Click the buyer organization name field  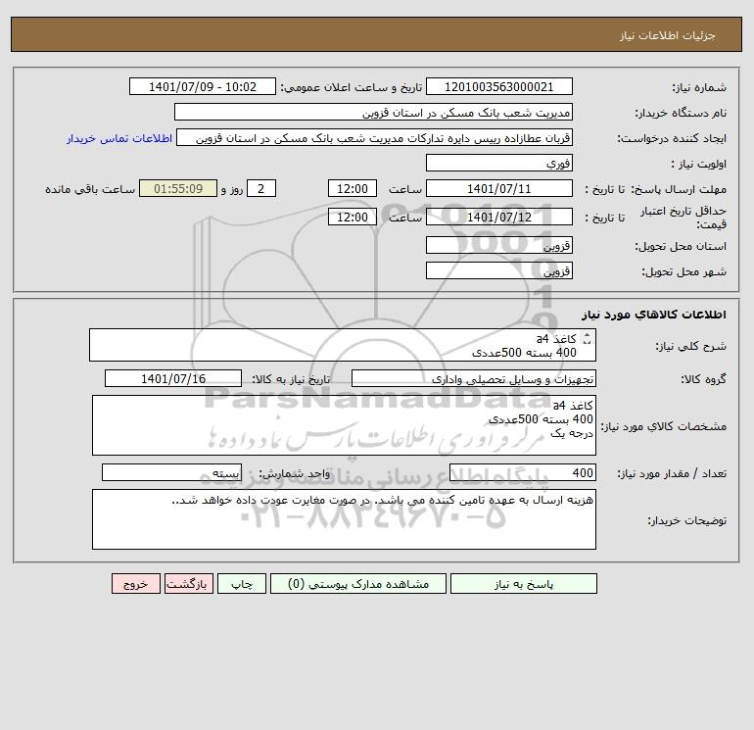373,112
